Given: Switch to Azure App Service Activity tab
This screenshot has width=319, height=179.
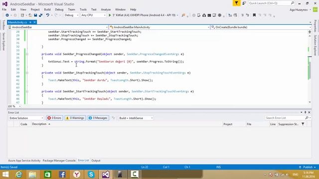Looking at the screenshot, I should tap(24, 161).
